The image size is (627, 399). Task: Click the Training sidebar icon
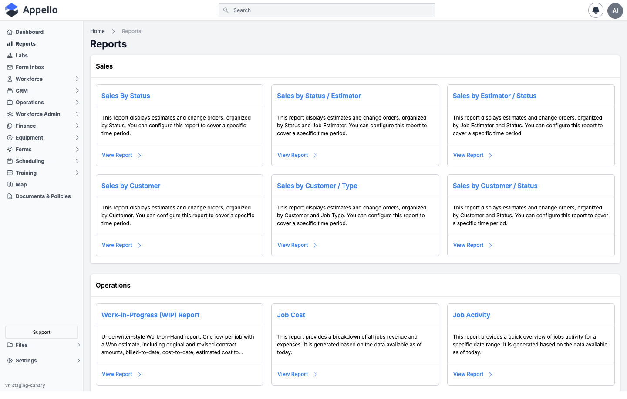10,173
